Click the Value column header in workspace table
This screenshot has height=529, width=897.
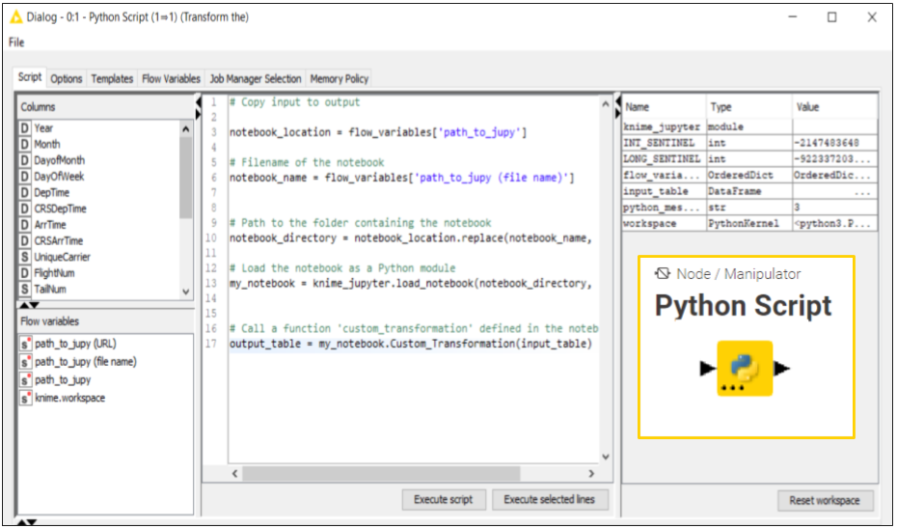[834, 107]
